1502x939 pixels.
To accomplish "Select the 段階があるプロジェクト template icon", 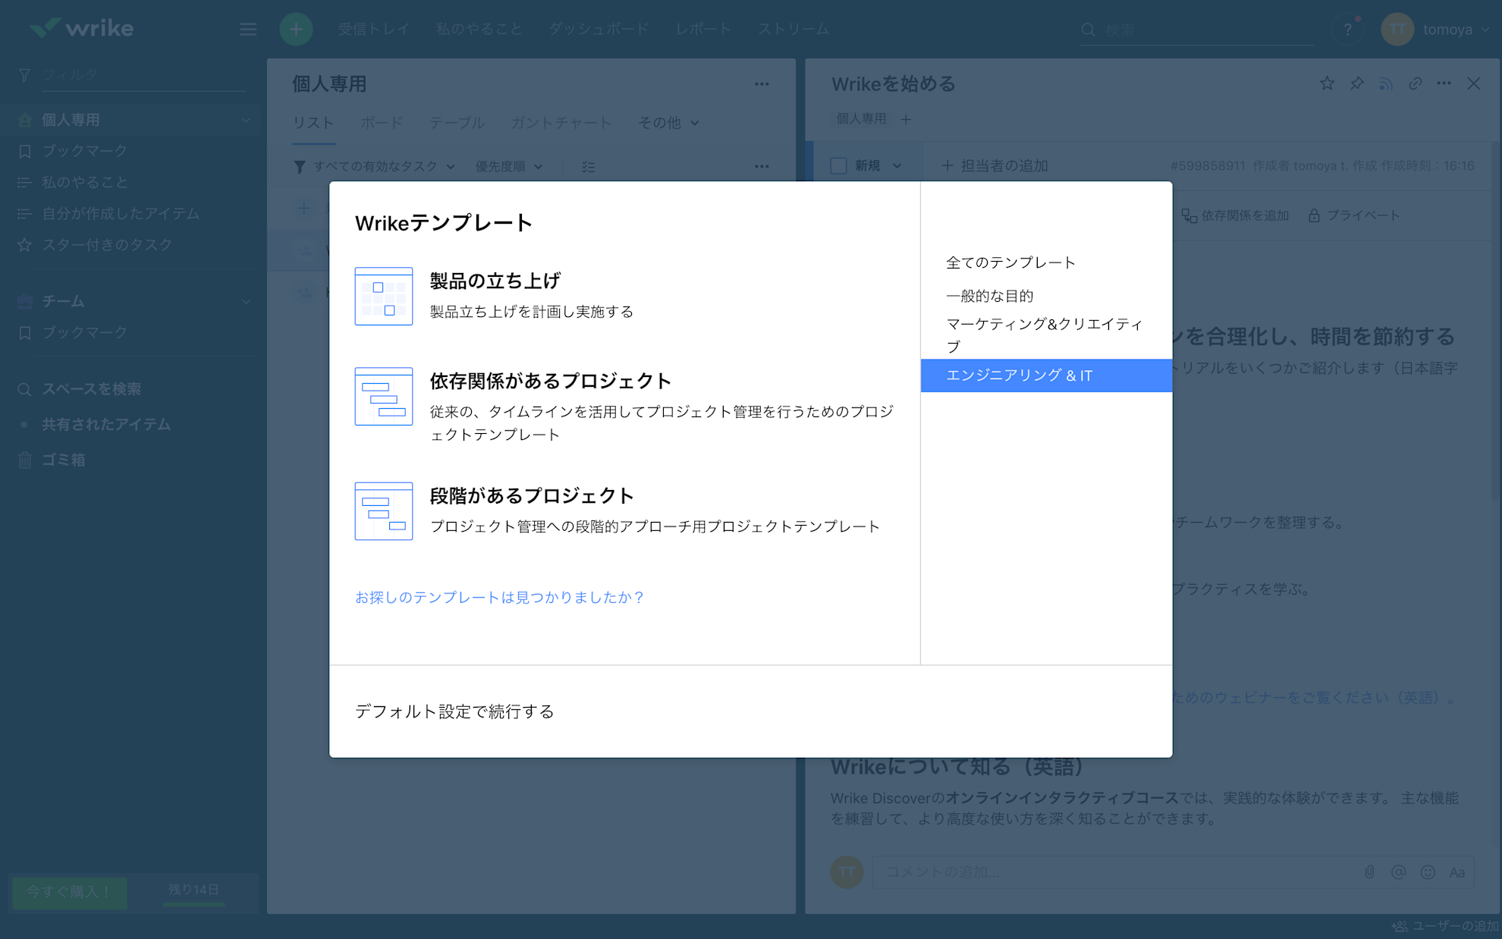I will click(383, 510).
